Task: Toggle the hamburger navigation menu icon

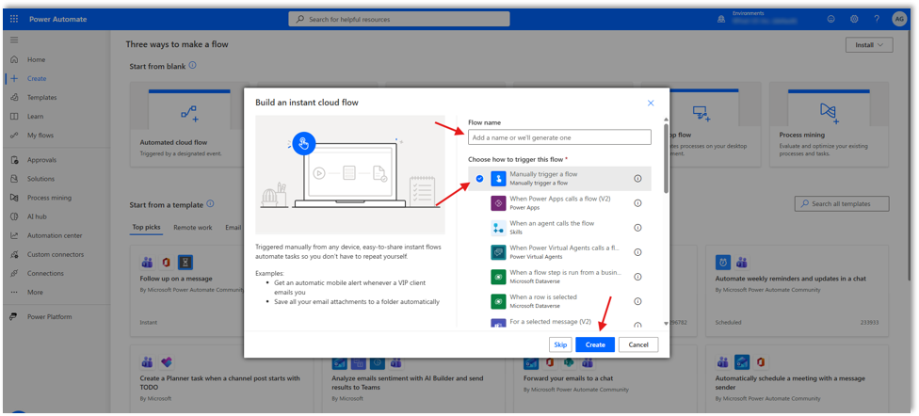Action: pyautogui.click(x=13, y=40)
